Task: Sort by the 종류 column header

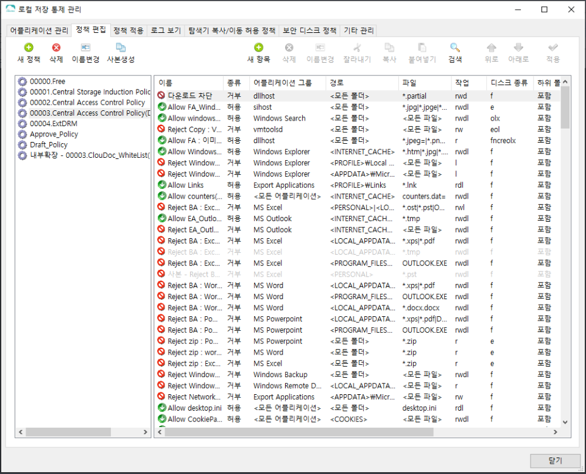Action: click(x=236, y=83)
